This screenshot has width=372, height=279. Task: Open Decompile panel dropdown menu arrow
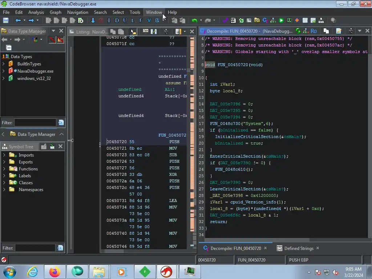pos(359,31)
